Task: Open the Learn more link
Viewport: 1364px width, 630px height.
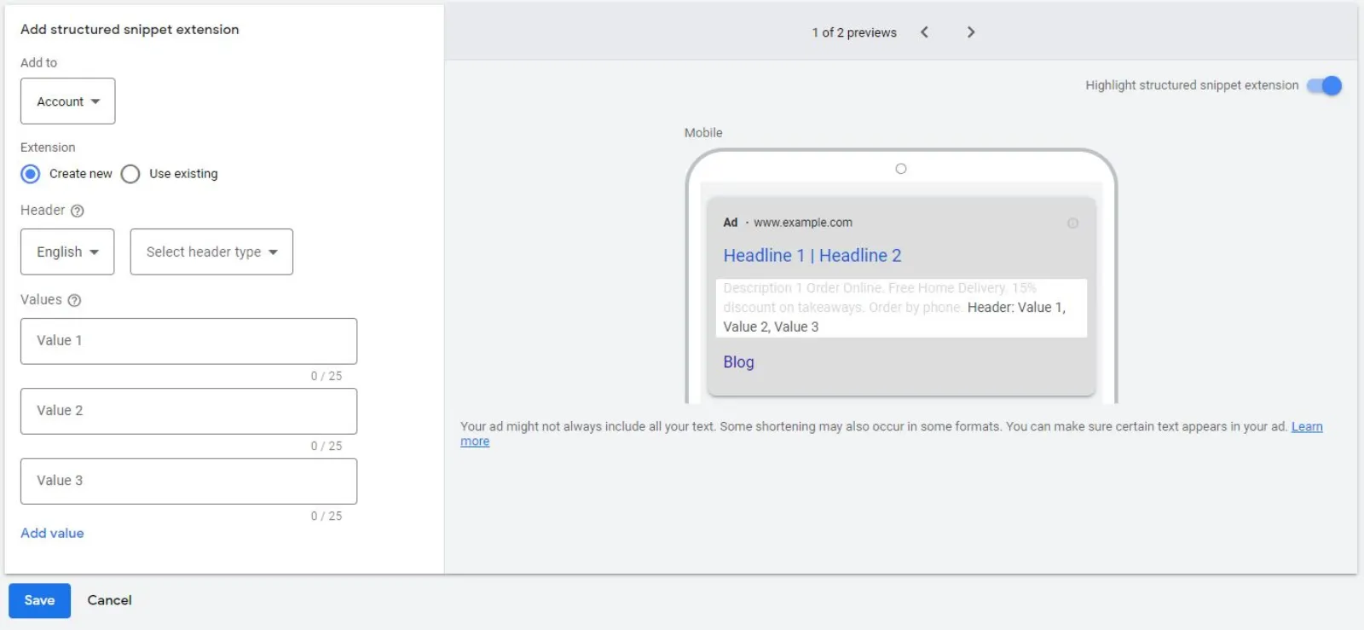Action: pyautogui.click(x=1307, y=426)
